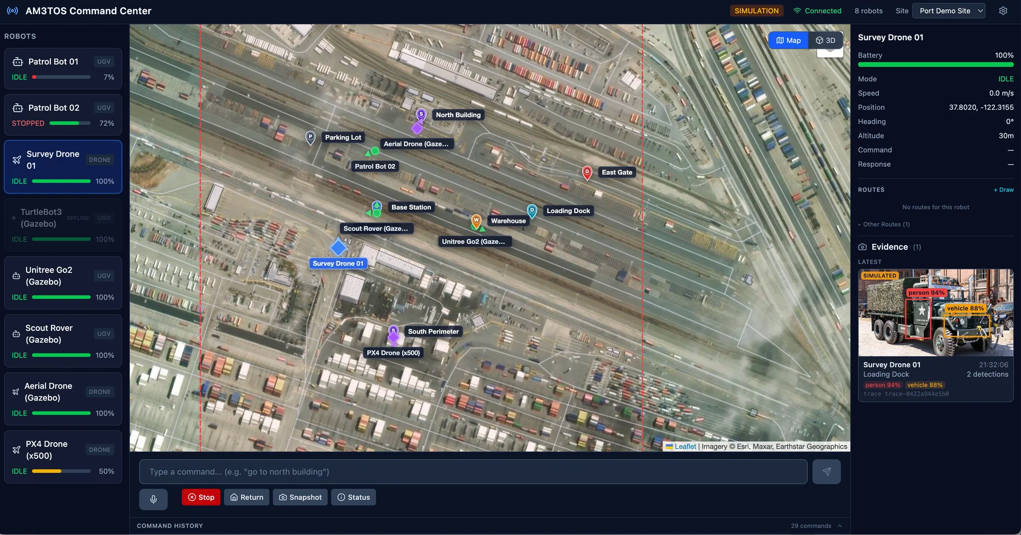
Task: Click the Return button
Action: pyautogui.click(x=247, y=497)
